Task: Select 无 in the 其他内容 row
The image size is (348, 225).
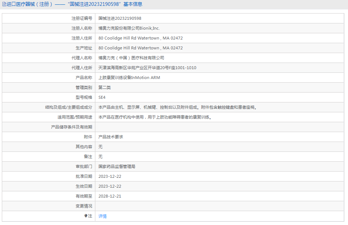Action: [x=100, y=147]
